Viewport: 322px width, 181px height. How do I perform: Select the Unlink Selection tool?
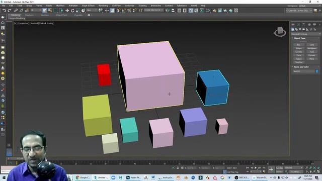coord(21,11)
